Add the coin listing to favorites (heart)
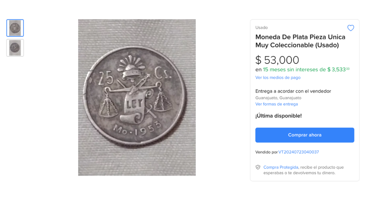 coord(351,28)
